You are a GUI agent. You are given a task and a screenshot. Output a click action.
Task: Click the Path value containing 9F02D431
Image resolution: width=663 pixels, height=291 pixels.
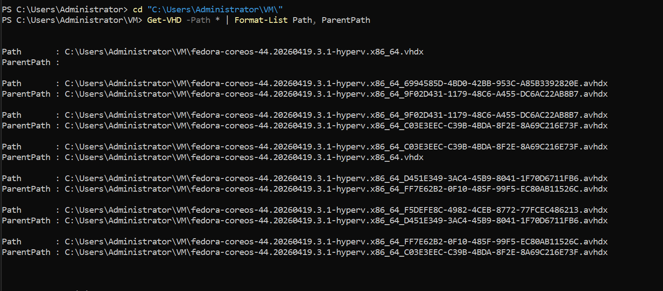pyautogui.click(x=336, y=115)
